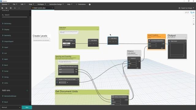This screenshot has height=110, width=196.
Task: Click the New file toolbar icon
Action: [x=2, y=8]
